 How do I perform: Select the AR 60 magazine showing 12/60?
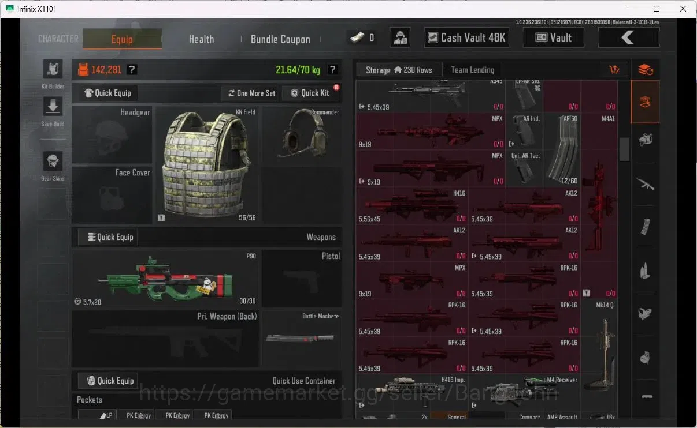click(562, 150)
